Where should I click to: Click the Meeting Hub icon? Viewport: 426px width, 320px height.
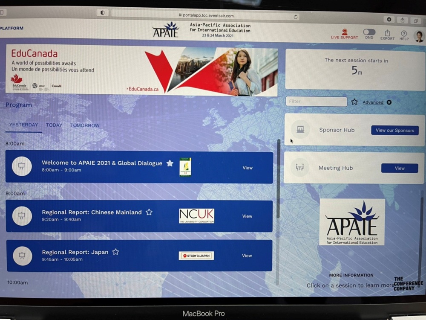coord(299,167)
